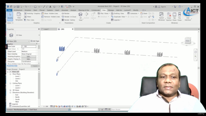Click the View Scale value field
This screenshot has height=116, width=206.
tap(29, 46)
